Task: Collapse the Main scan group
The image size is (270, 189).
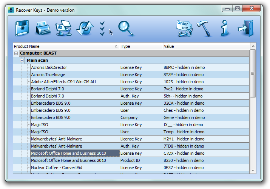Action: [22, 60]
